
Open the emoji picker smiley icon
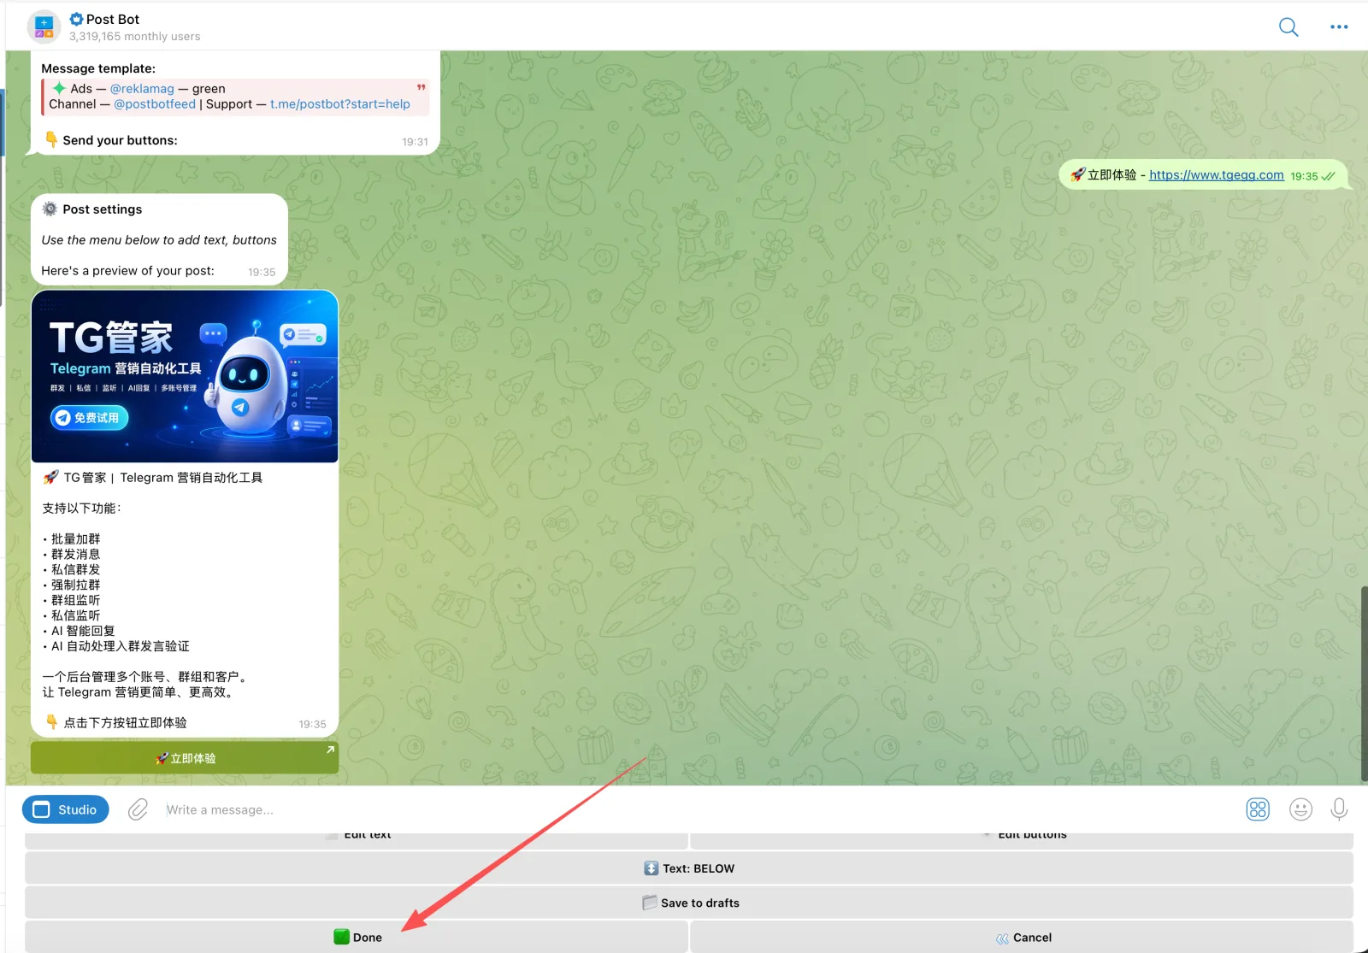[1300, 809]
